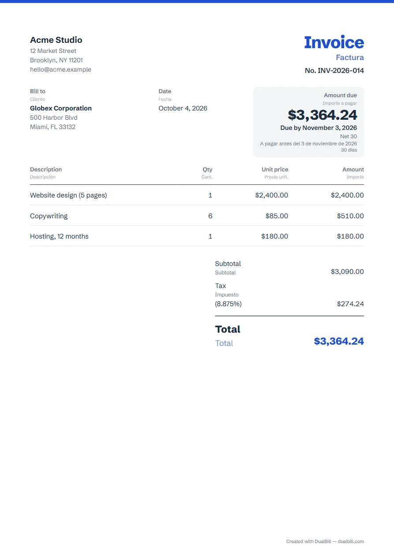Screen dimensions: 394x558
Task: Select the 'Copywriting' line item
Action: [x=49, y=216]
